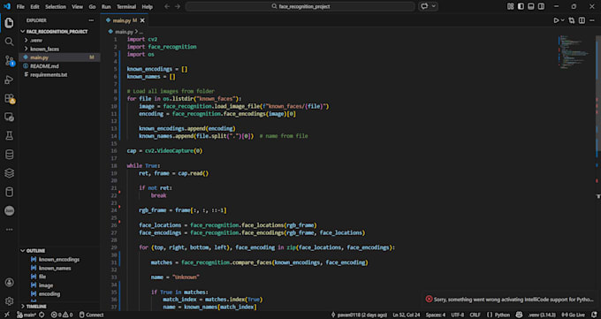
Task: Open dropdown next to Copilot chat icon
Action: (x=433, y=6)
